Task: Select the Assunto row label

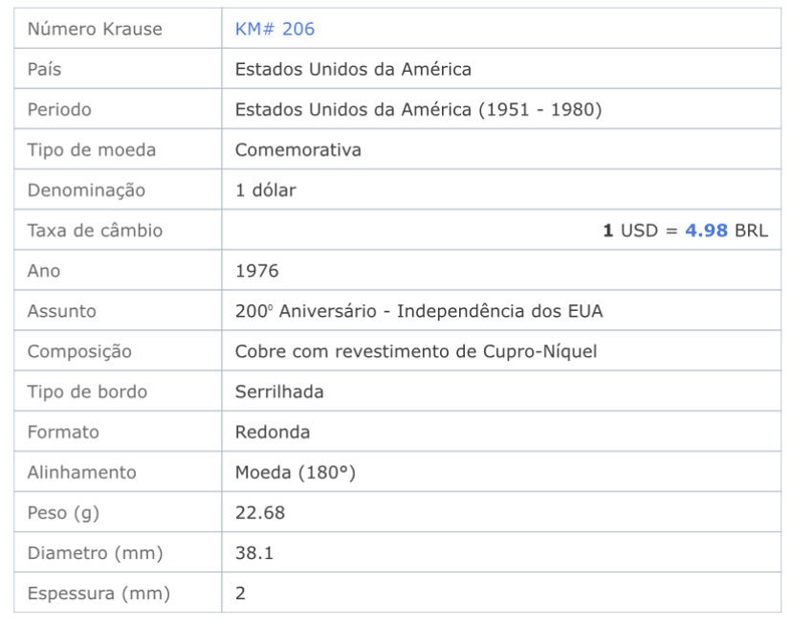Action: pyautogui.click(x=61, y=311)
